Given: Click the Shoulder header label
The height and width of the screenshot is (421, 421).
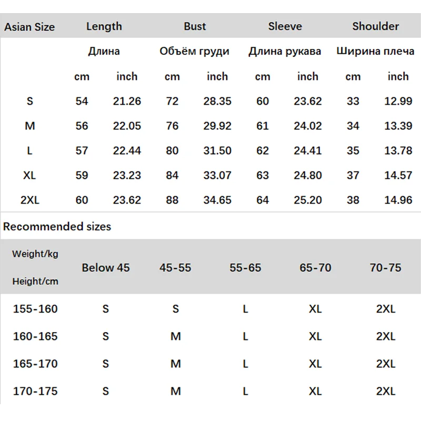Looking at the screenshot, I should 376,26.
